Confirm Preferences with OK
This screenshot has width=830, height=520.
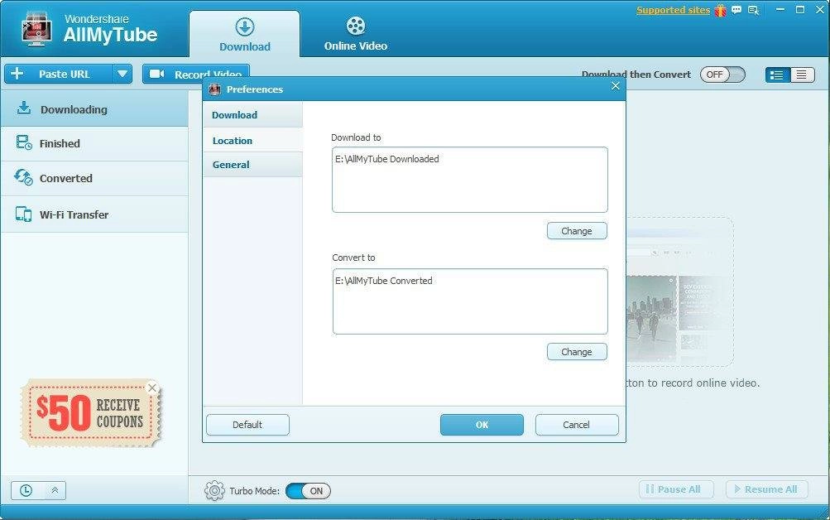pos(482,425)
